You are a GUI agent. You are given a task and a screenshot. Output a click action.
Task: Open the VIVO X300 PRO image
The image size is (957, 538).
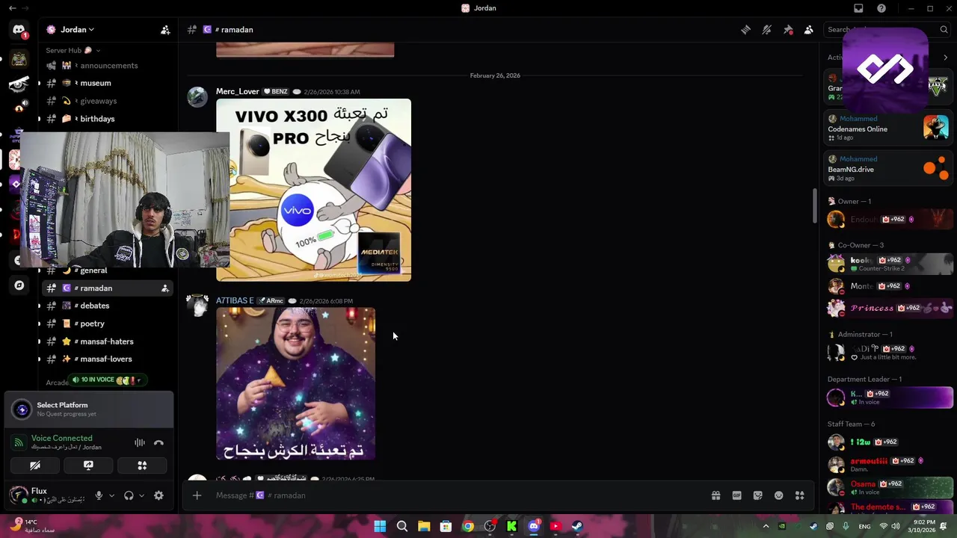click(x=313, y=190)
